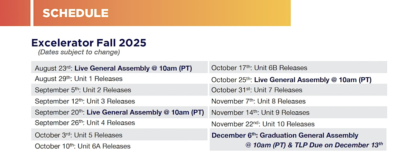Viewport: 415px width, 151px height.
Task: Select the October 3rd Unit 5 Releases row
Action: pos(119,135)
